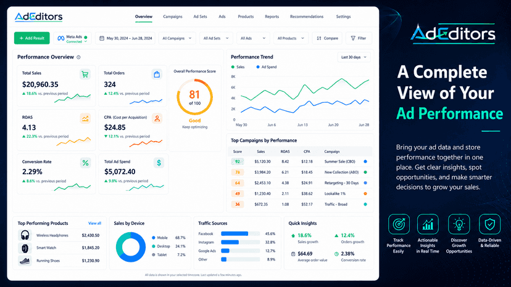Viewport: 511px width, 287px height.
Task: Open the date range May 30 – Jun 28 picker
Action: (125, 38)
